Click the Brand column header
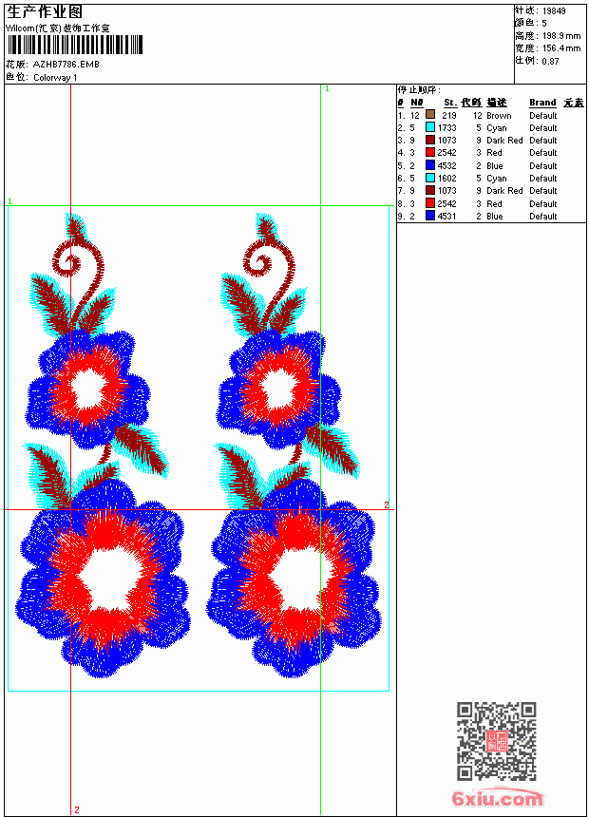The height and width of the screenshot is (817, 589). pyautogui.click(x=542, y=103)
